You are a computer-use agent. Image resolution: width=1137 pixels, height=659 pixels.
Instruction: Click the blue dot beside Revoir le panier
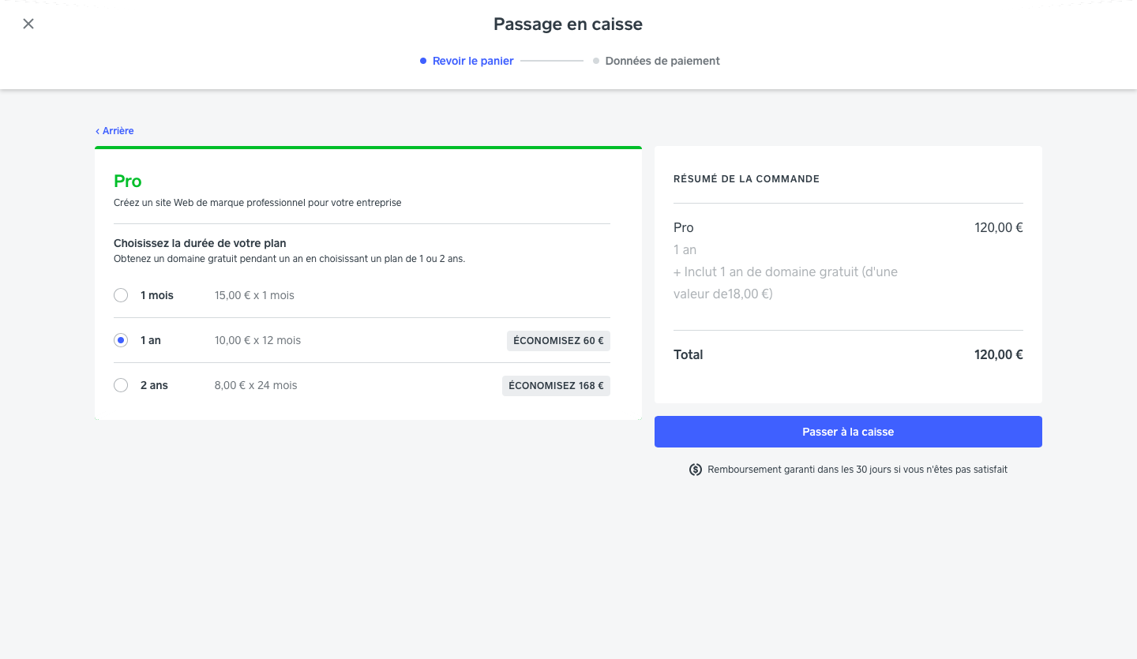tap(423, 61)
